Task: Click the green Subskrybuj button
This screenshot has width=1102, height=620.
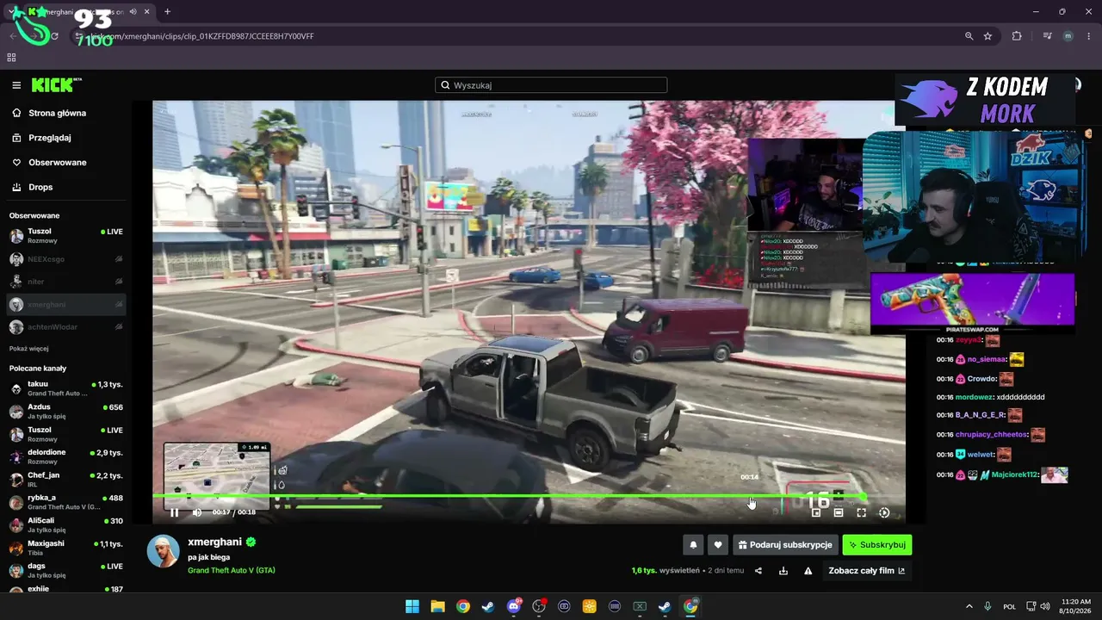Action: pos(876,545)
